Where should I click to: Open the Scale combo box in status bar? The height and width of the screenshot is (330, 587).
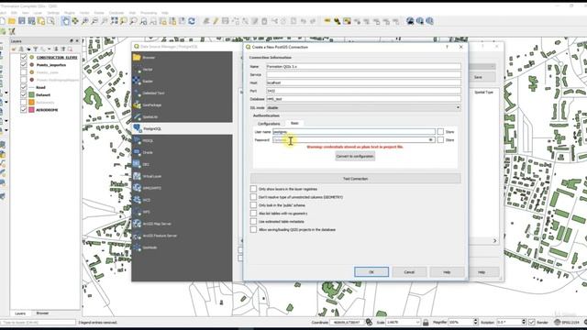coord(404,322)
